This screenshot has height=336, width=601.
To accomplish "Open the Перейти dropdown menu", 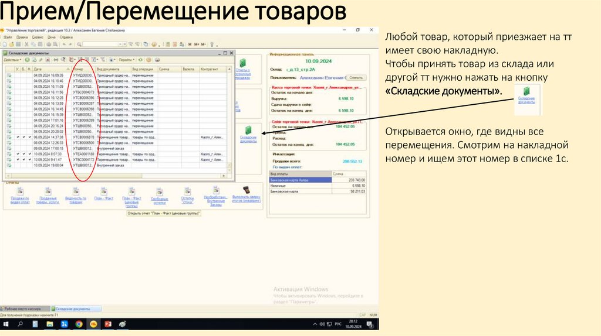I will tap(127, 60).
